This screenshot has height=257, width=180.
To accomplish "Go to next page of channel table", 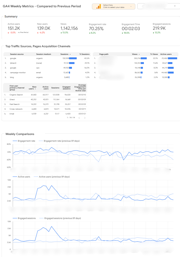I will pos(85,118).
